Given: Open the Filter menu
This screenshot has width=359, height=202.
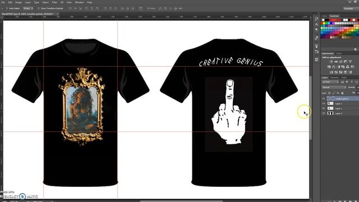Looking at the screenshot, I should click(54, 2).
